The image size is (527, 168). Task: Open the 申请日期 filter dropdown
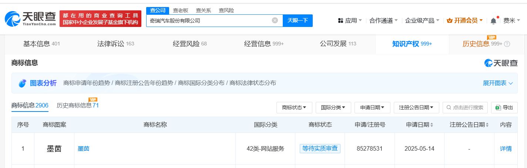[x=372, y=107]
